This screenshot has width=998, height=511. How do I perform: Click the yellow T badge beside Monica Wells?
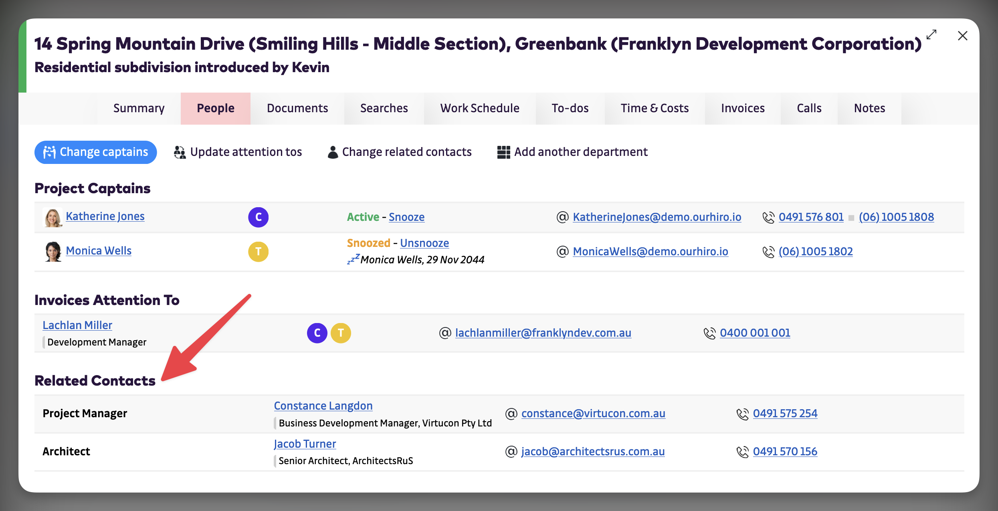[258, 252]
